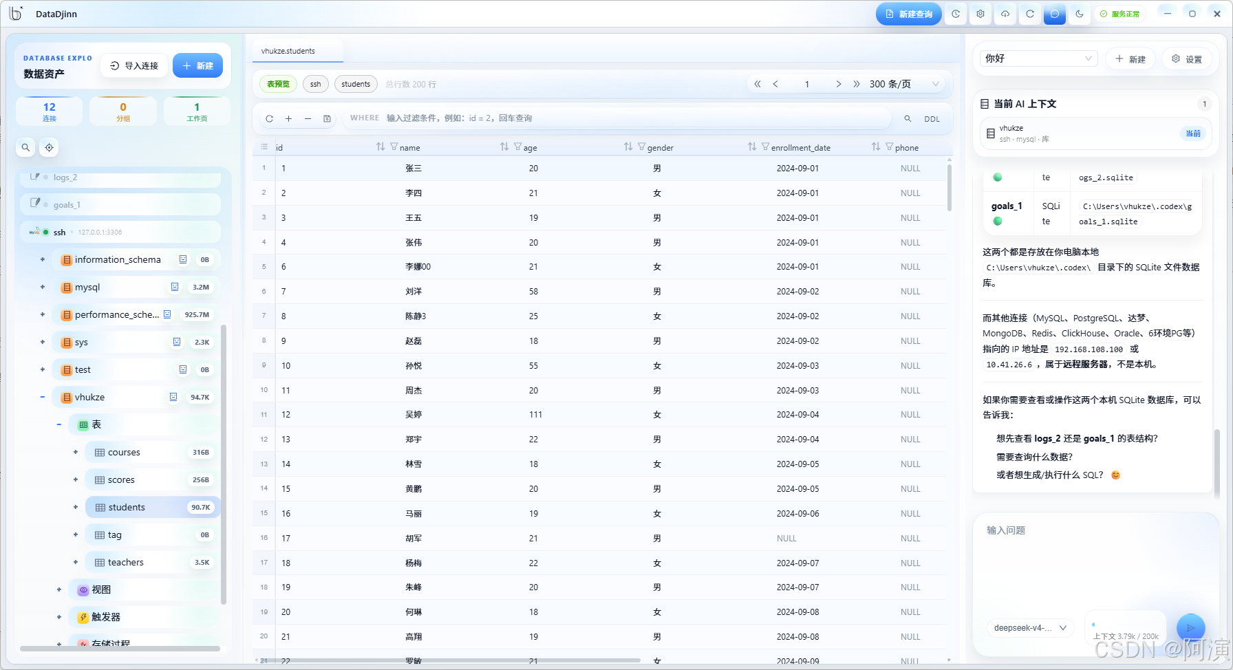This screenshot has height=670, width=1233.
Task: Click the add row plus icon
Action: pyautogui.click(x=288, y=118)
